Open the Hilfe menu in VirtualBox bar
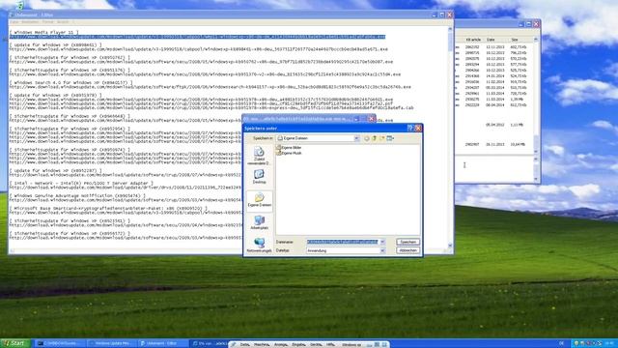Screen dimensions: 618x348 330,344
